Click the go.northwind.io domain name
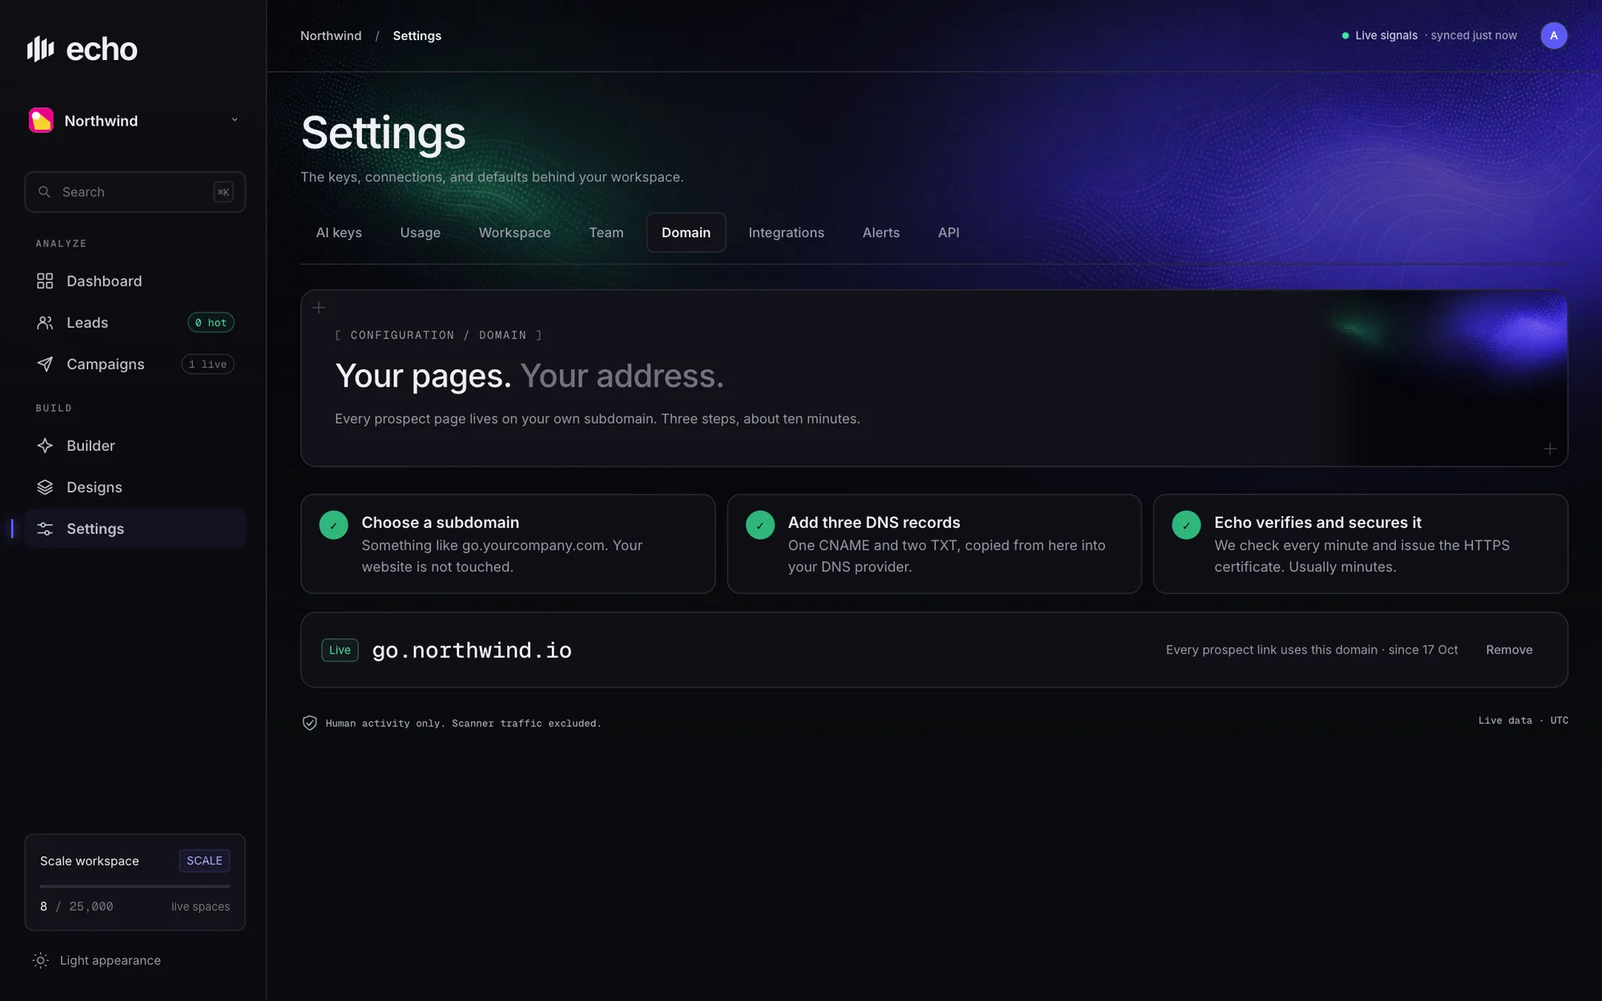The image size is (1602, 1001). [472, 650]
